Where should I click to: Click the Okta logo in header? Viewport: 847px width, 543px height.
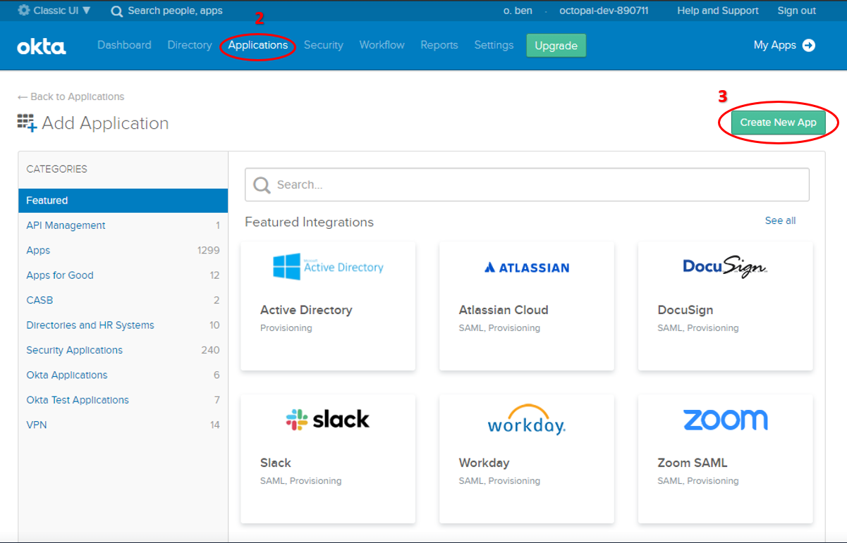click(41, 46)
